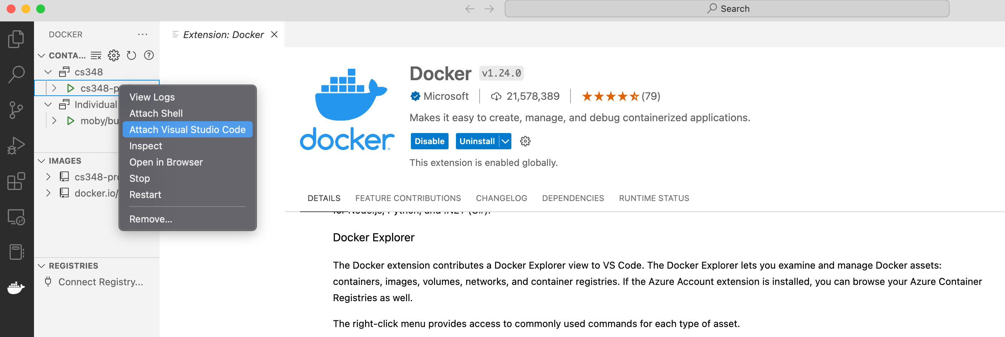The height and width of the screenshot is (337, 1005).
Task: Open containers help icon
Action: coord(149,55)
